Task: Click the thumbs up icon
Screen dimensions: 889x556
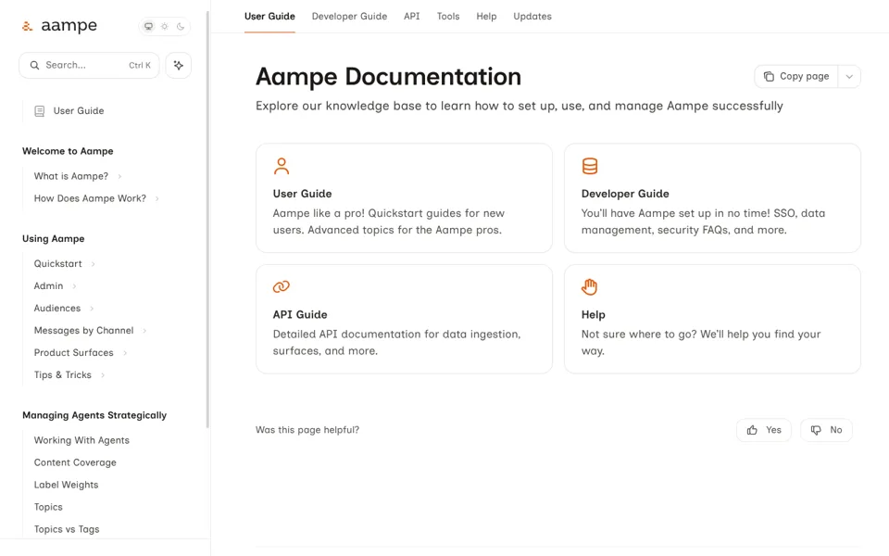Action: (x=752, y=430)
